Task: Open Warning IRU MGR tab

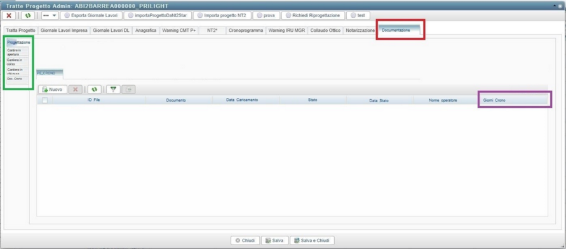Action: tap(286, 30)
